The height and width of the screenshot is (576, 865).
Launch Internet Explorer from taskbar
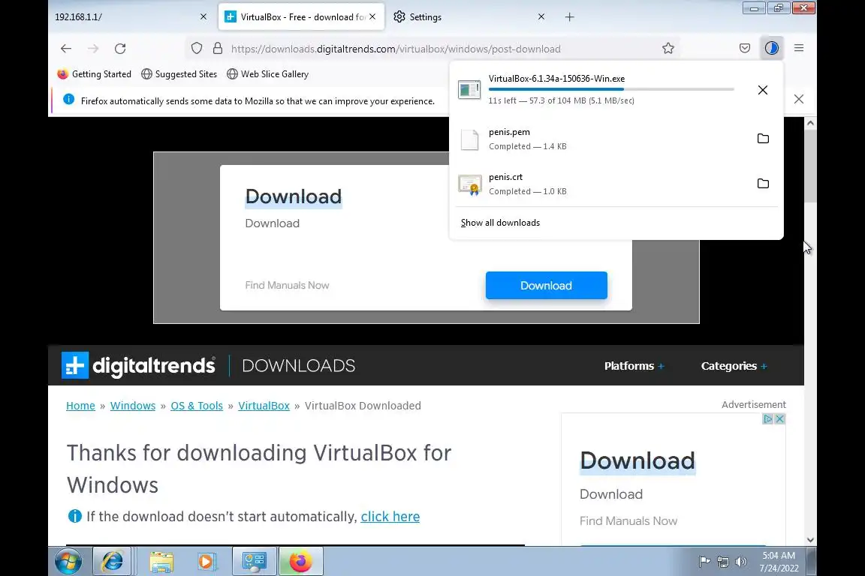pyautogui.click(x=112, y=562)
